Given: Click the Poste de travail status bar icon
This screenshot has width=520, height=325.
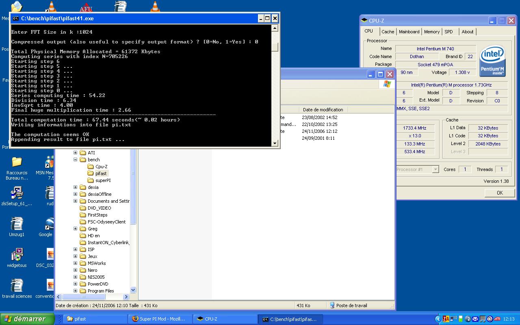Looking at the screenshot, I should tap(332, 305).
